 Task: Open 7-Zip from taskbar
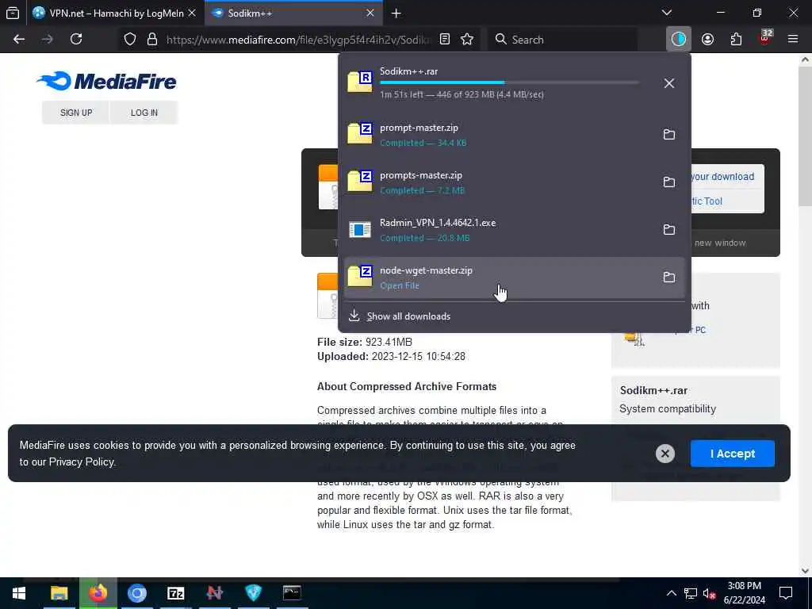pyautogui.click(x=175, y=593)
